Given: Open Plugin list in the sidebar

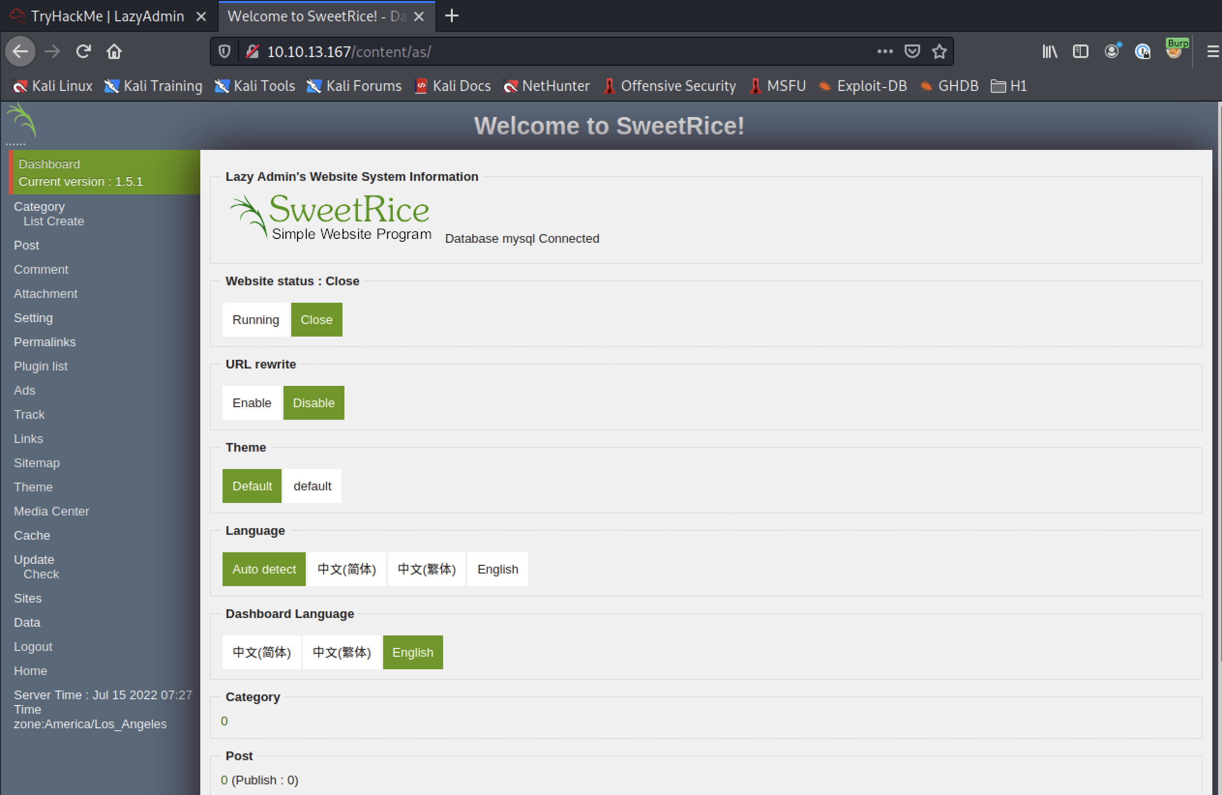Looking at the screenshot, I should [x=41, y=366].
